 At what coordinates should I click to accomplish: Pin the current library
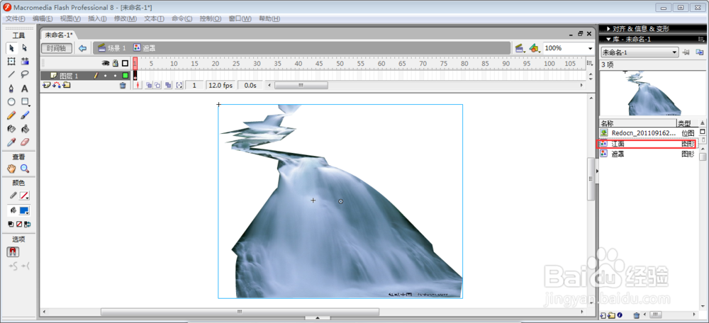[x=686, y=52]
